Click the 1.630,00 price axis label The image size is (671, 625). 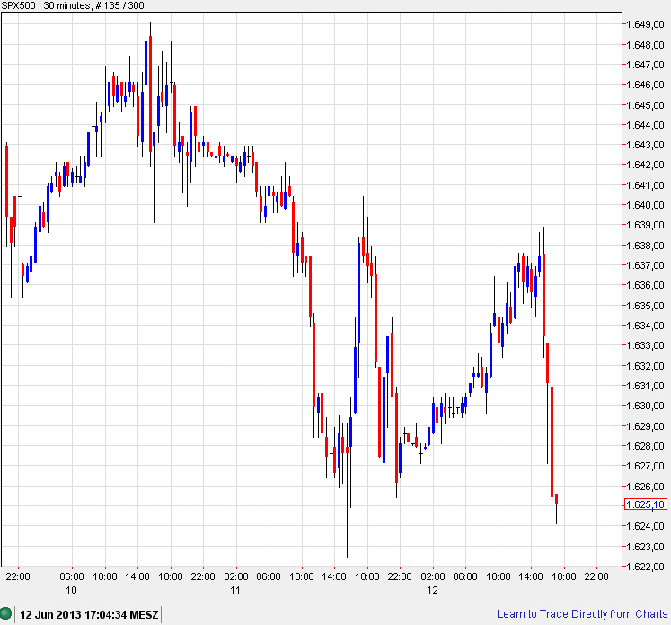click(645, 406)
